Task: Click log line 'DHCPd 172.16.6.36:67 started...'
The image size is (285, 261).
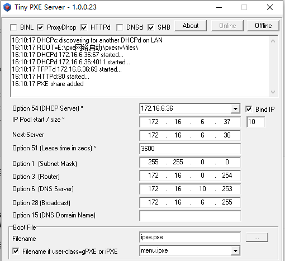Action: point(68,55)
